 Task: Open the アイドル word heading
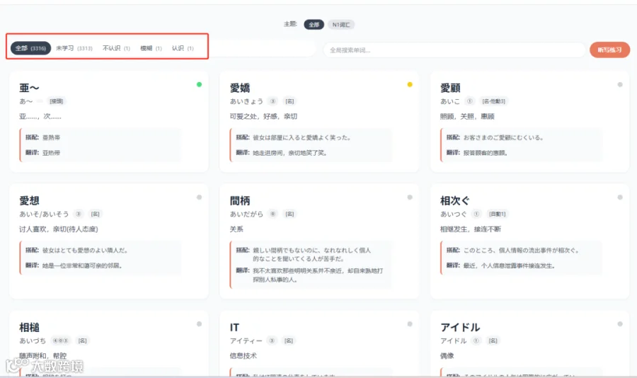pos(460,327)
